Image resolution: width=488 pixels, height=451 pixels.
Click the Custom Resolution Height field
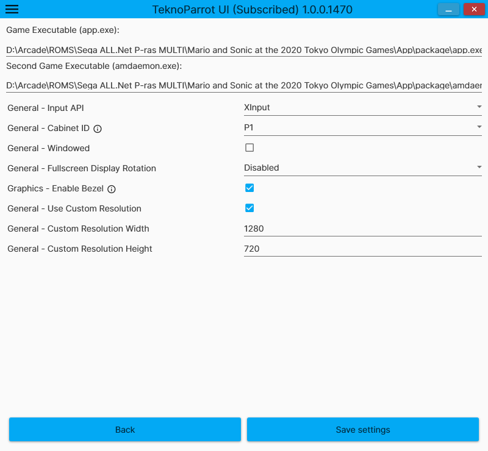(x=362, y=249)
